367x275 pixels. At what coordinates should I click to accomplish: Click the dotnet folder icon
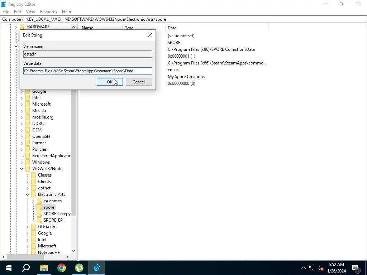click(33, 188)
